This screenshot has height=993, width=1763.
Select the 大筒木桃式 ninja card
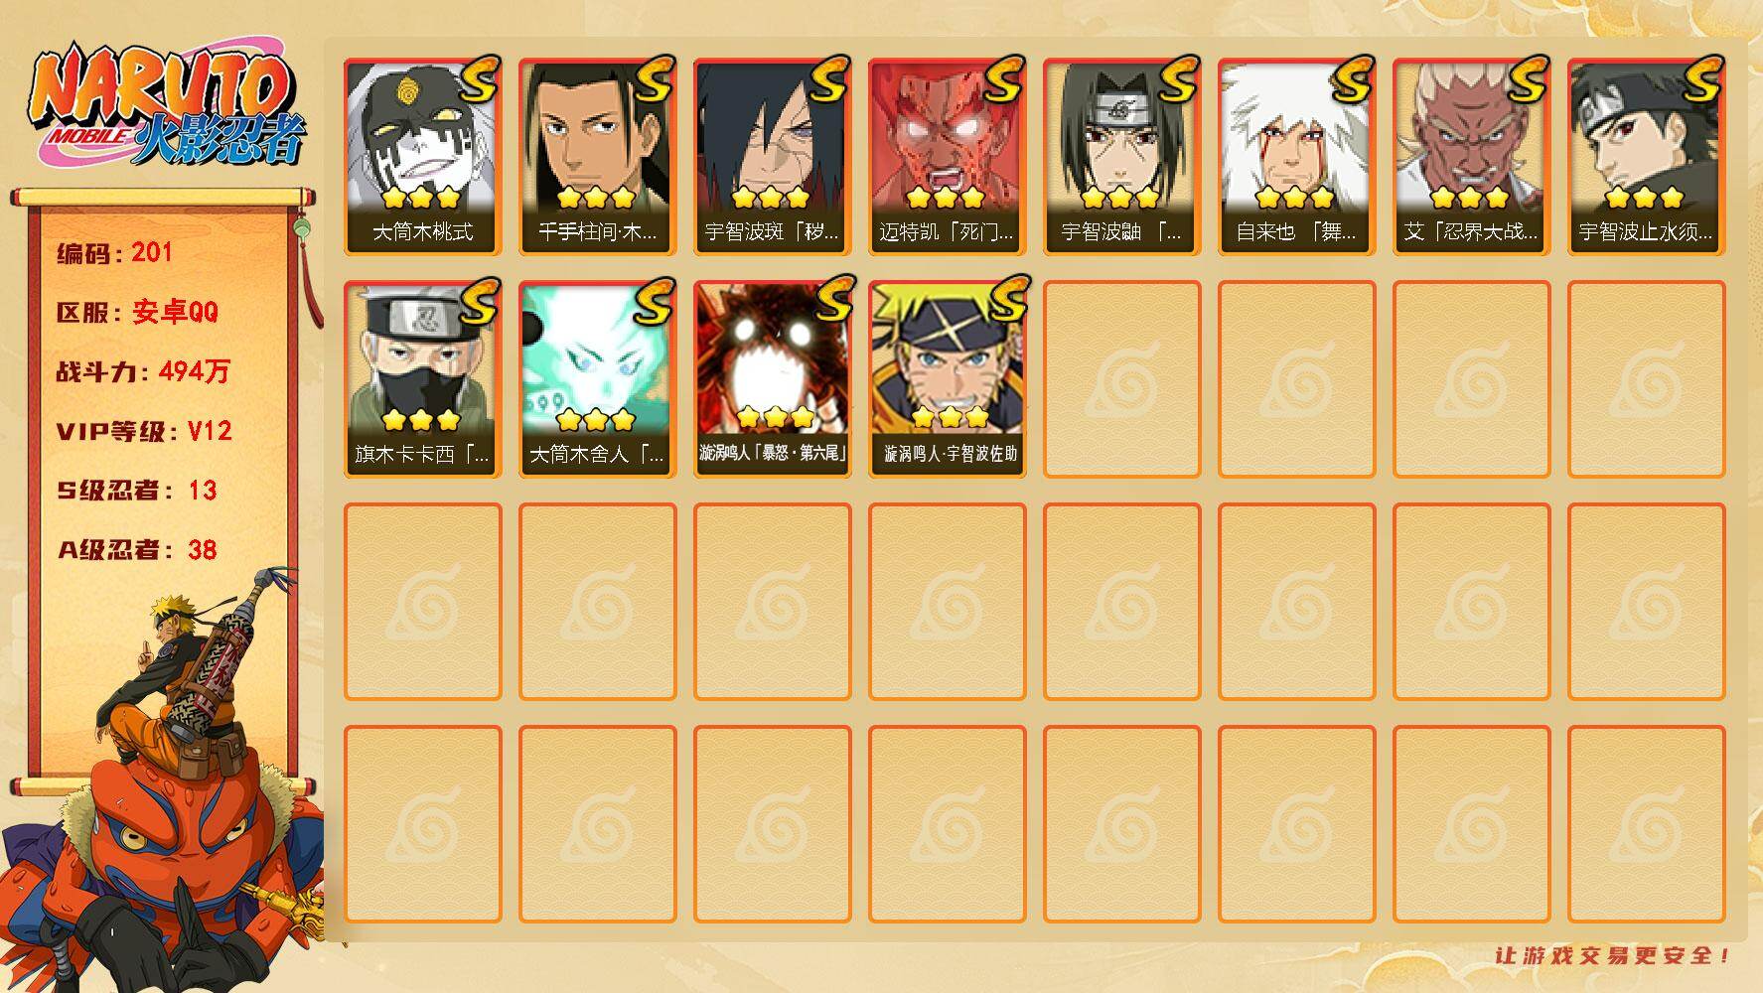click(x=422, y=157)
